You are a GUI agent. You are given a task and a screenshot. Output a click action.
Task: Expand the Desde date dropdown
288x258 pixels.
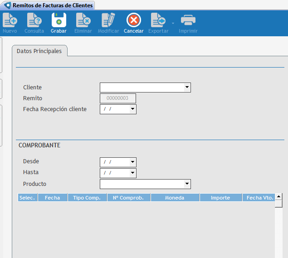tap(132, 162)
